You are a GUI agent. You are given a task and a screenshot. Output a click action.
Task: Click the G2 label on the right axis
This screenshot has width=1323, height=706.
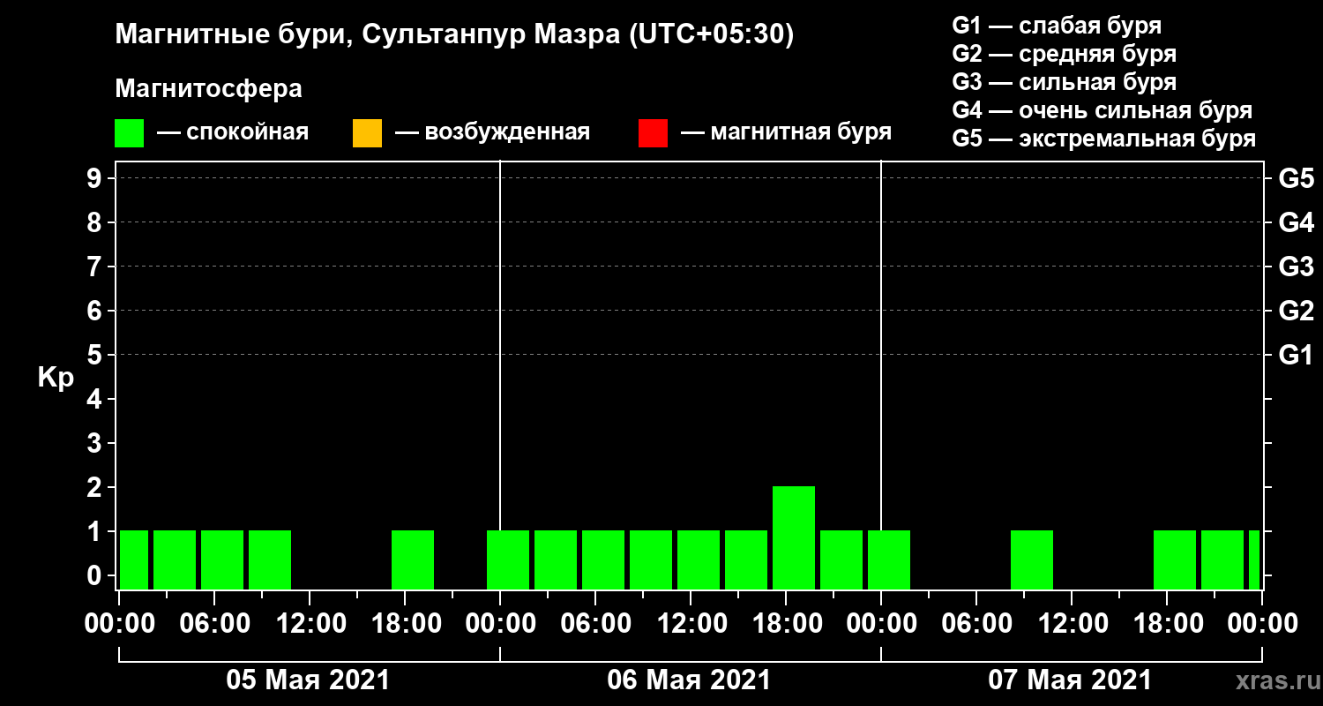pos(1297,312)
